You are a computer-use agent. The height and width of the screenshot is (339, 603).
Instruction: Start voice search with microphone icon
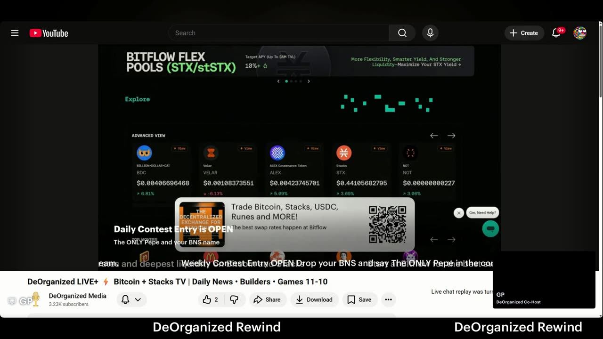(x=430, y=33)
